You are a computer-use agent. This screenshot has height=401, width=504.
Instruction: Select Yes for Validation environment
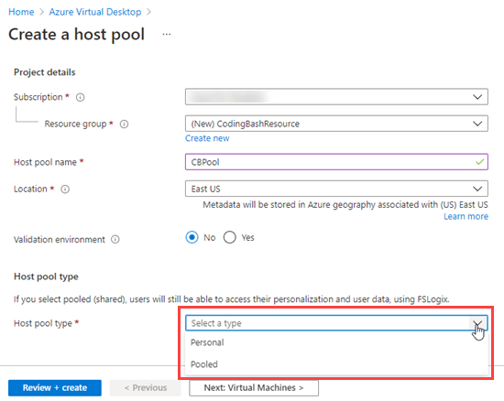coord(230,238)
